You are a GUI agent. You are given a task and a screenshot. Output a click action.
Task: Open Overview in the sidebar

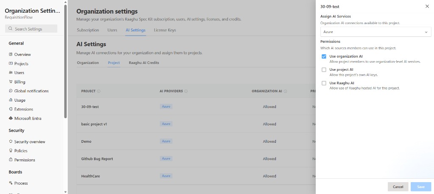pyautogui.click(x=22, y=55)
